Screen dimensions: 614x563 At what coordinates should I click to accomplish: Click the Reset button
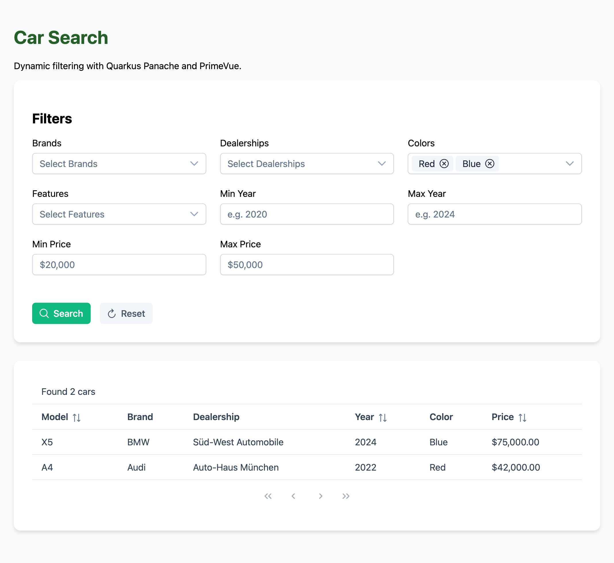(x=126, y=313)
